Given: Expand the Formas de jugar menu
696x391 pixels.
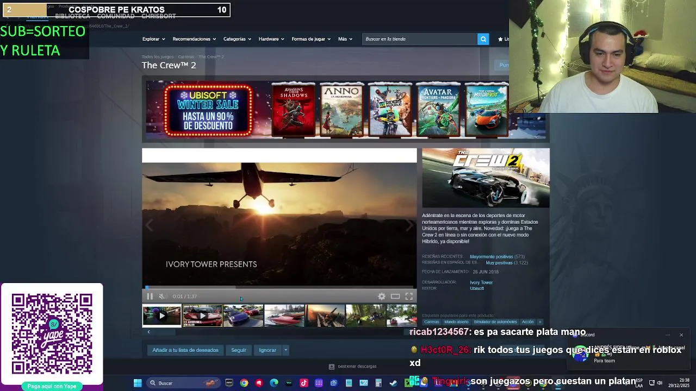Looking at the screenshot, I should coord(311,39).
